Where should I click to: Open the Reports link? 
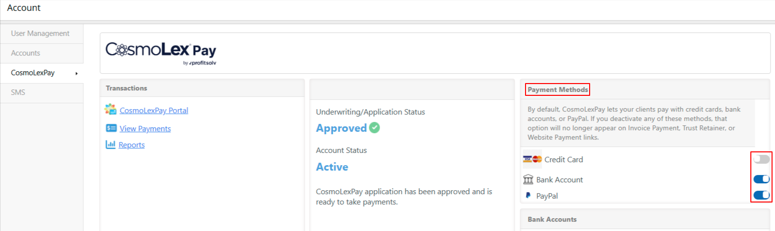click(132, 145)
